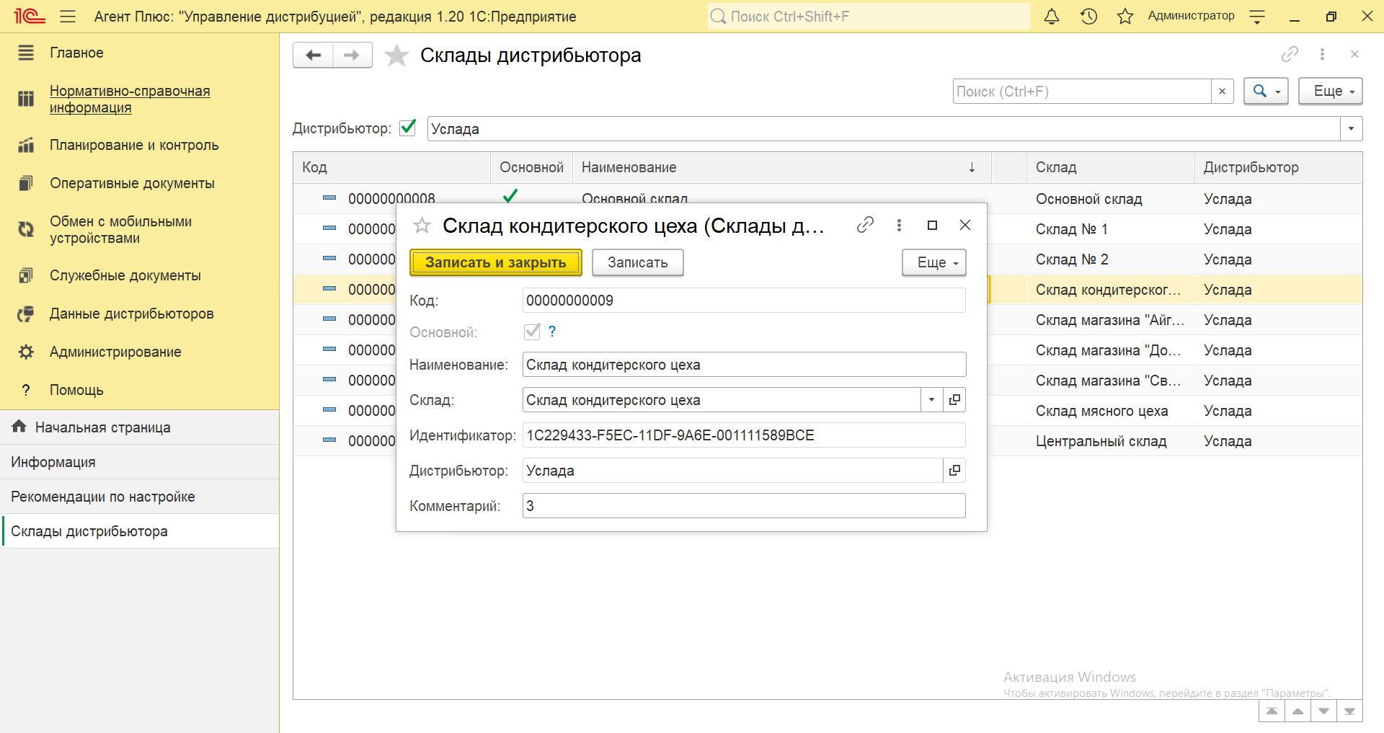Go back with left arrow button
The width and height of the screenshot is (1384, 733).
(314, 55)
